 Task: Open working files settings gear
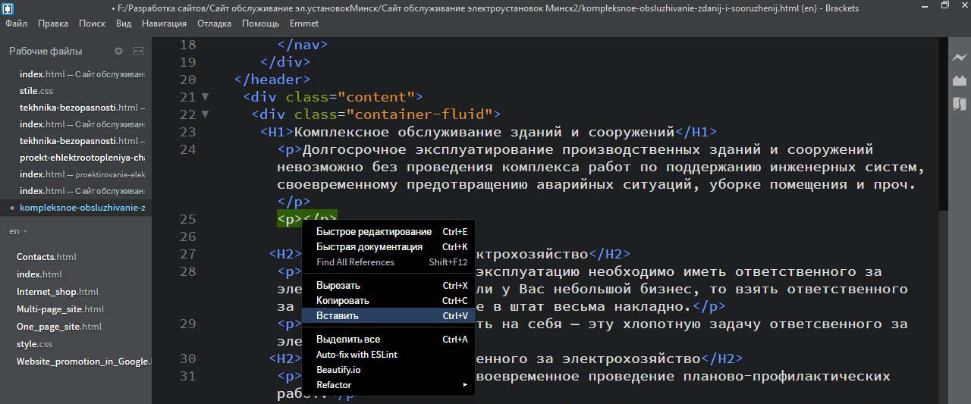[118, 52]
